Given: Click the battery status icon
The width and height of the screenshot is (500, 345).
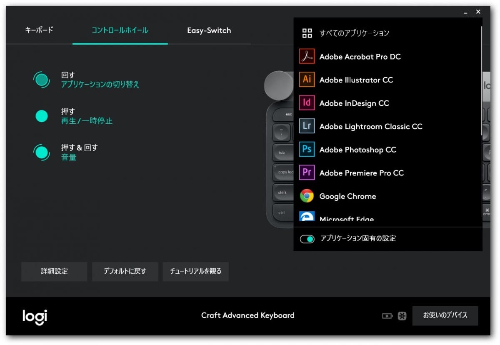Looking at the screenshot, I should [387, 316].
